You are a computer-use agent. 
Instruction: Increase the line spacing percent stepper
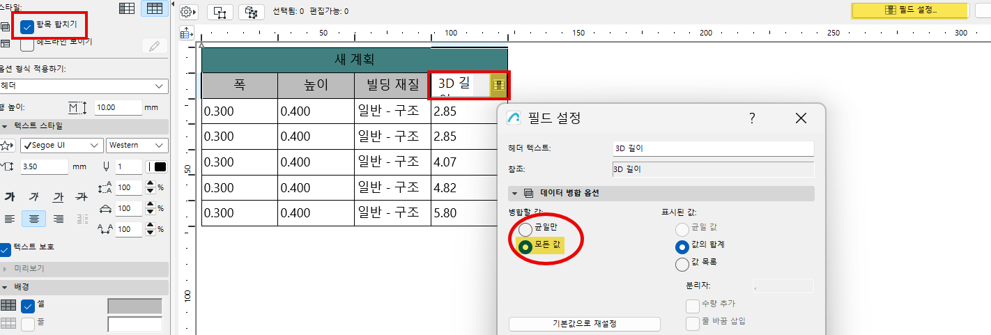pos(149,185)
